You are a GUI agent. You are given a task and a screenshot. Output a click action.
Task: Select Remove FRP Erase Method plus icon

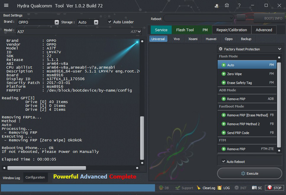224,115
